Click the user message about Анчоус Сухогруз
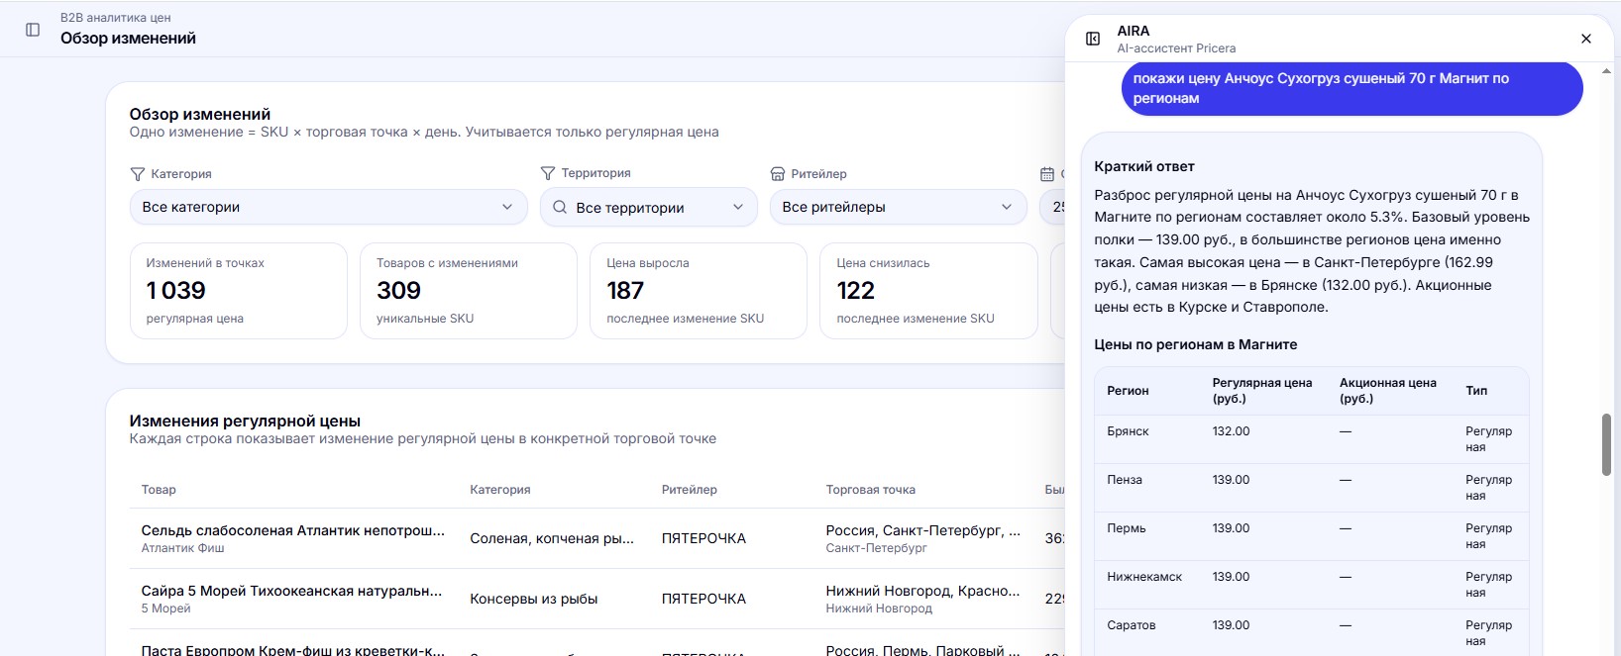The height and width of the screenshot is (656, 1621). (x=1351, y=88)
